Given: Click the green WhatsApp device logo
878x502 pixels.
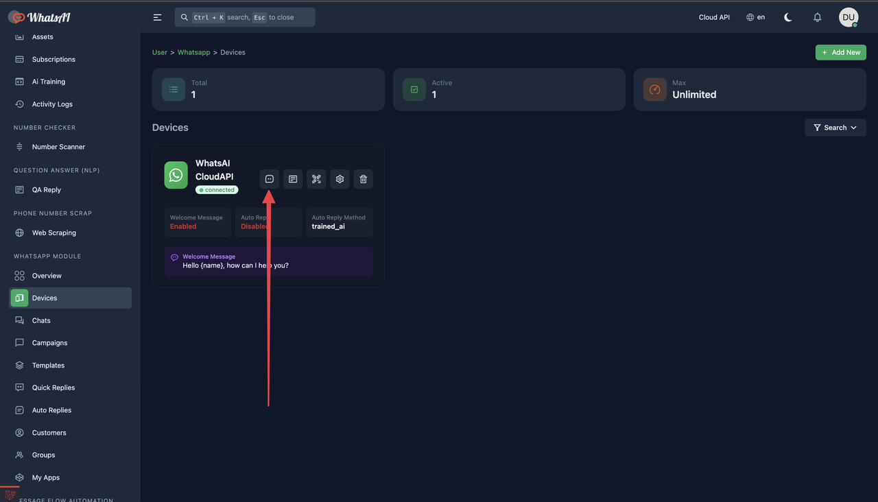Looking at the screenshot, I should click(x=176, y=175).
